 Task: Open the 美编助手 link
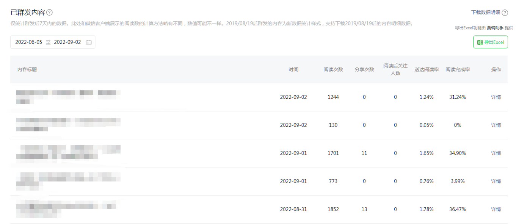point(495,28)
